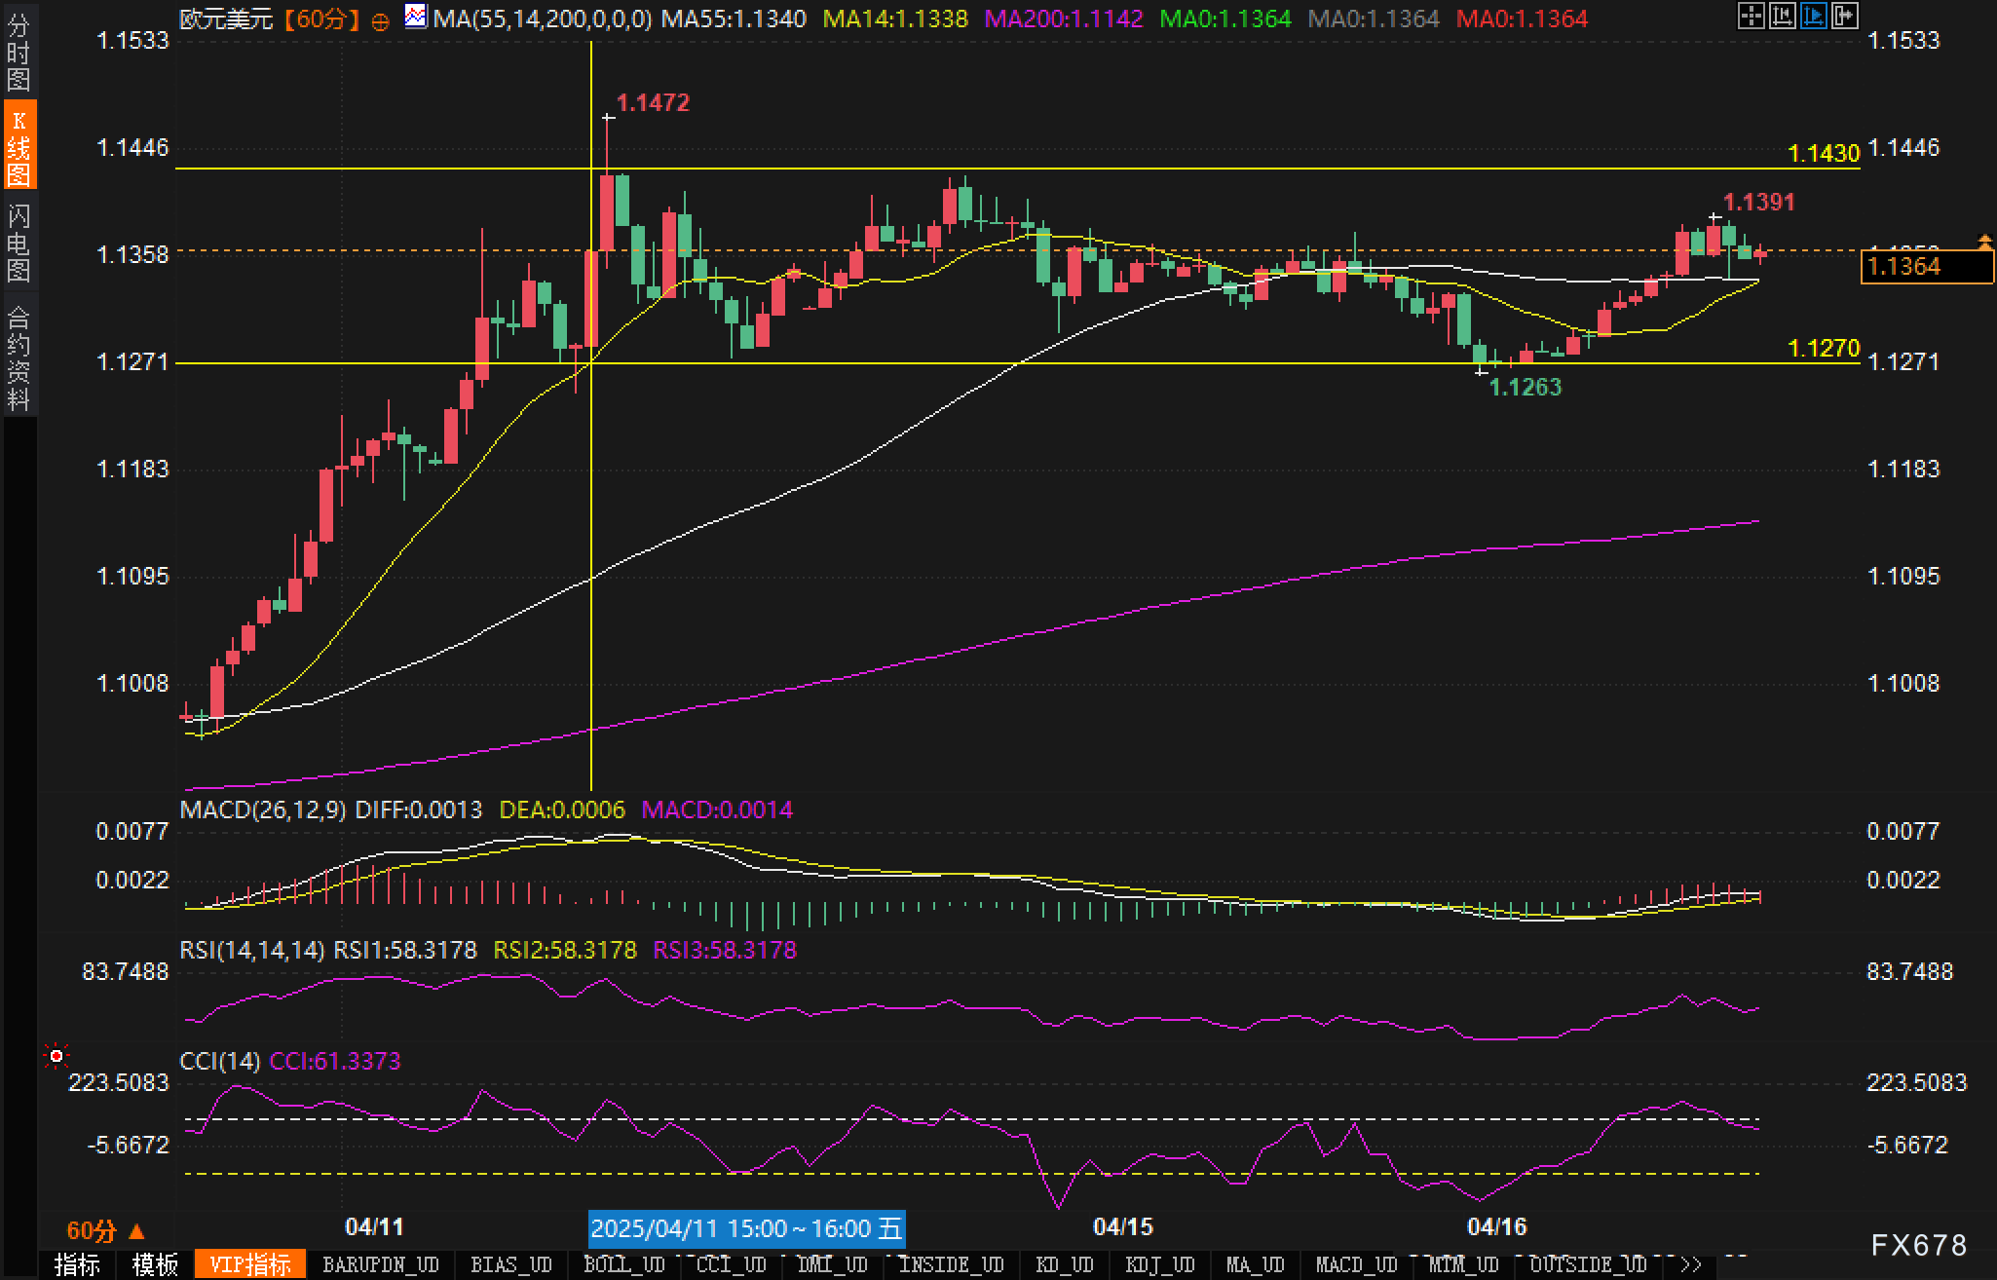1997x1280 pixels.
Task: Open the 指标 menu at the bottom
Action: (x=78, y=1264)
